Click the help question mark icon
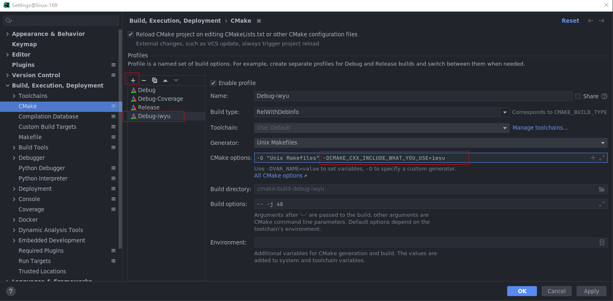 11,291
